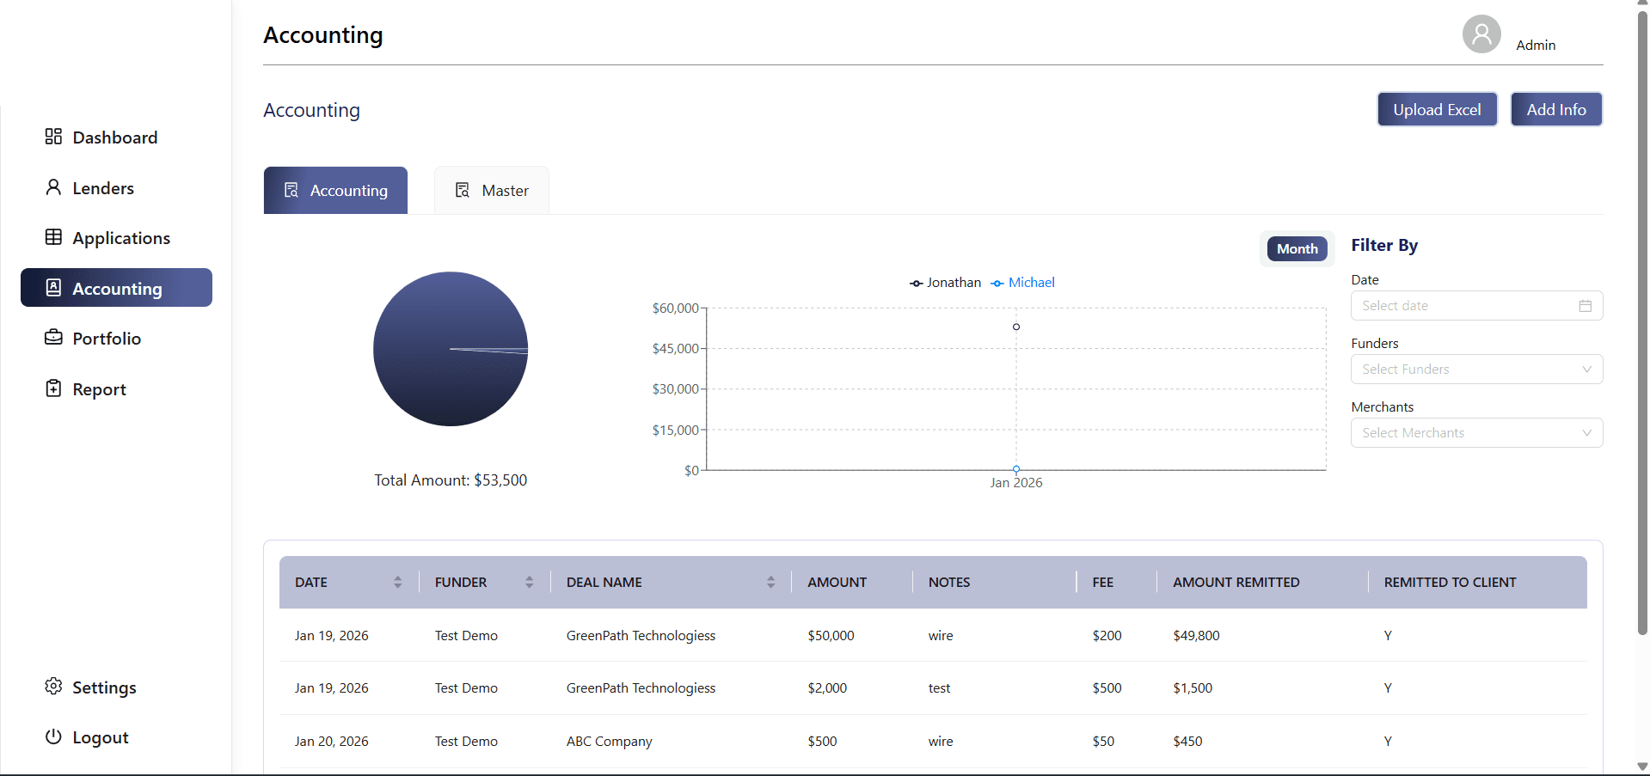
Task: Click the Master tab document icon
Action: click(x=463, y=190)
